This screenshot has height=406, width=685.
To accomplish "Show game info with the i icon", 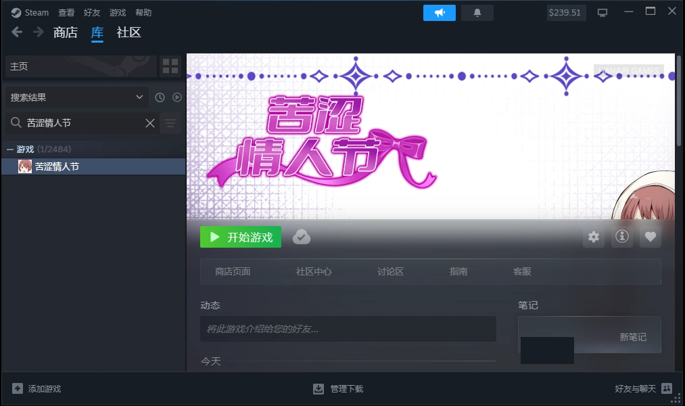I will [622, 237].
